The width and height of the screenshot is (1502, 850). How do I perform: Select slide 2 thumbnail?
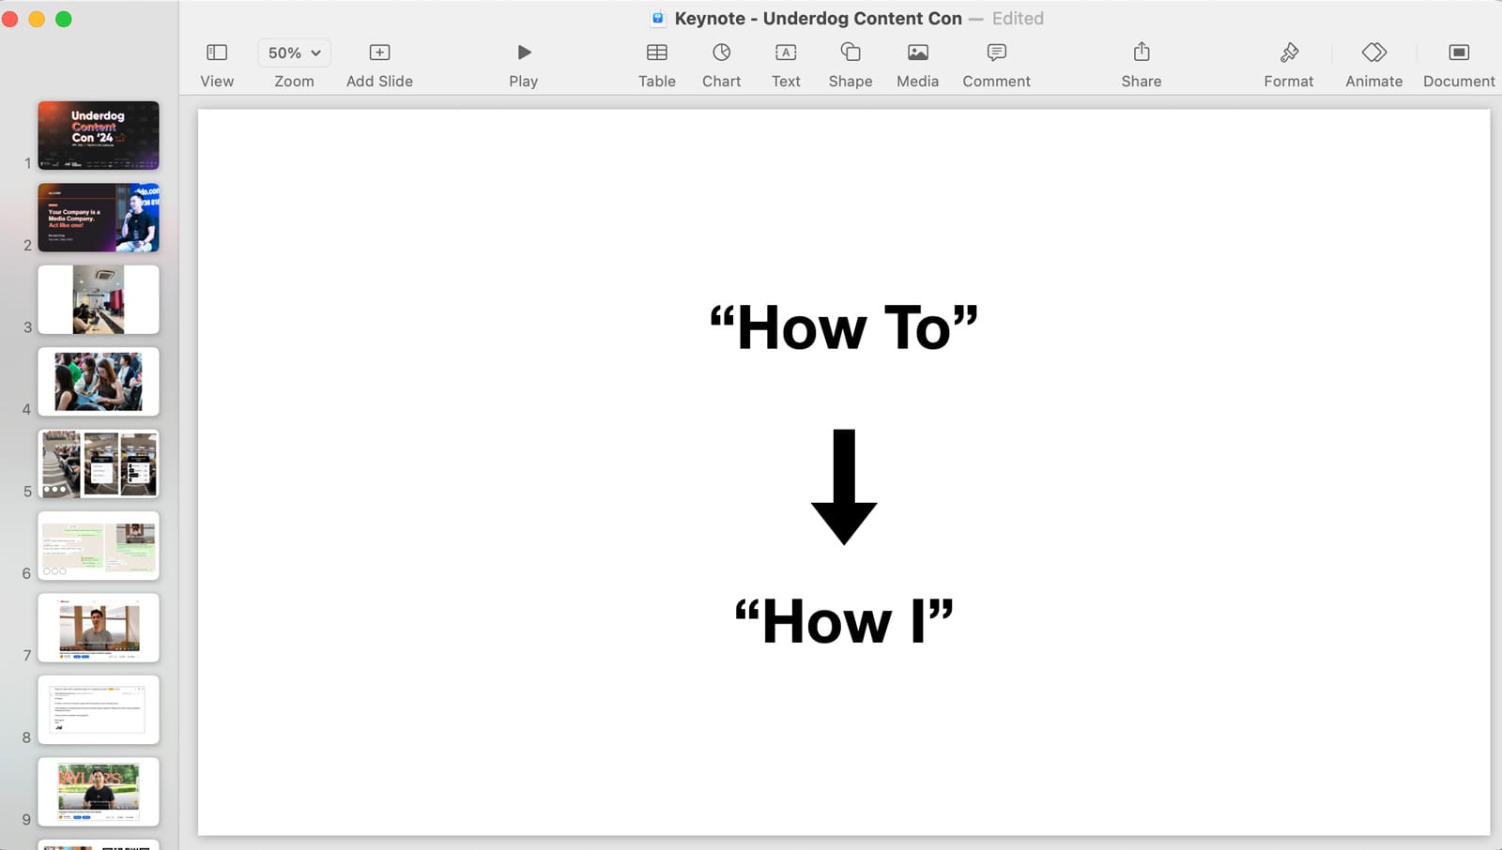pyautogui.click(x=99, y=218)
